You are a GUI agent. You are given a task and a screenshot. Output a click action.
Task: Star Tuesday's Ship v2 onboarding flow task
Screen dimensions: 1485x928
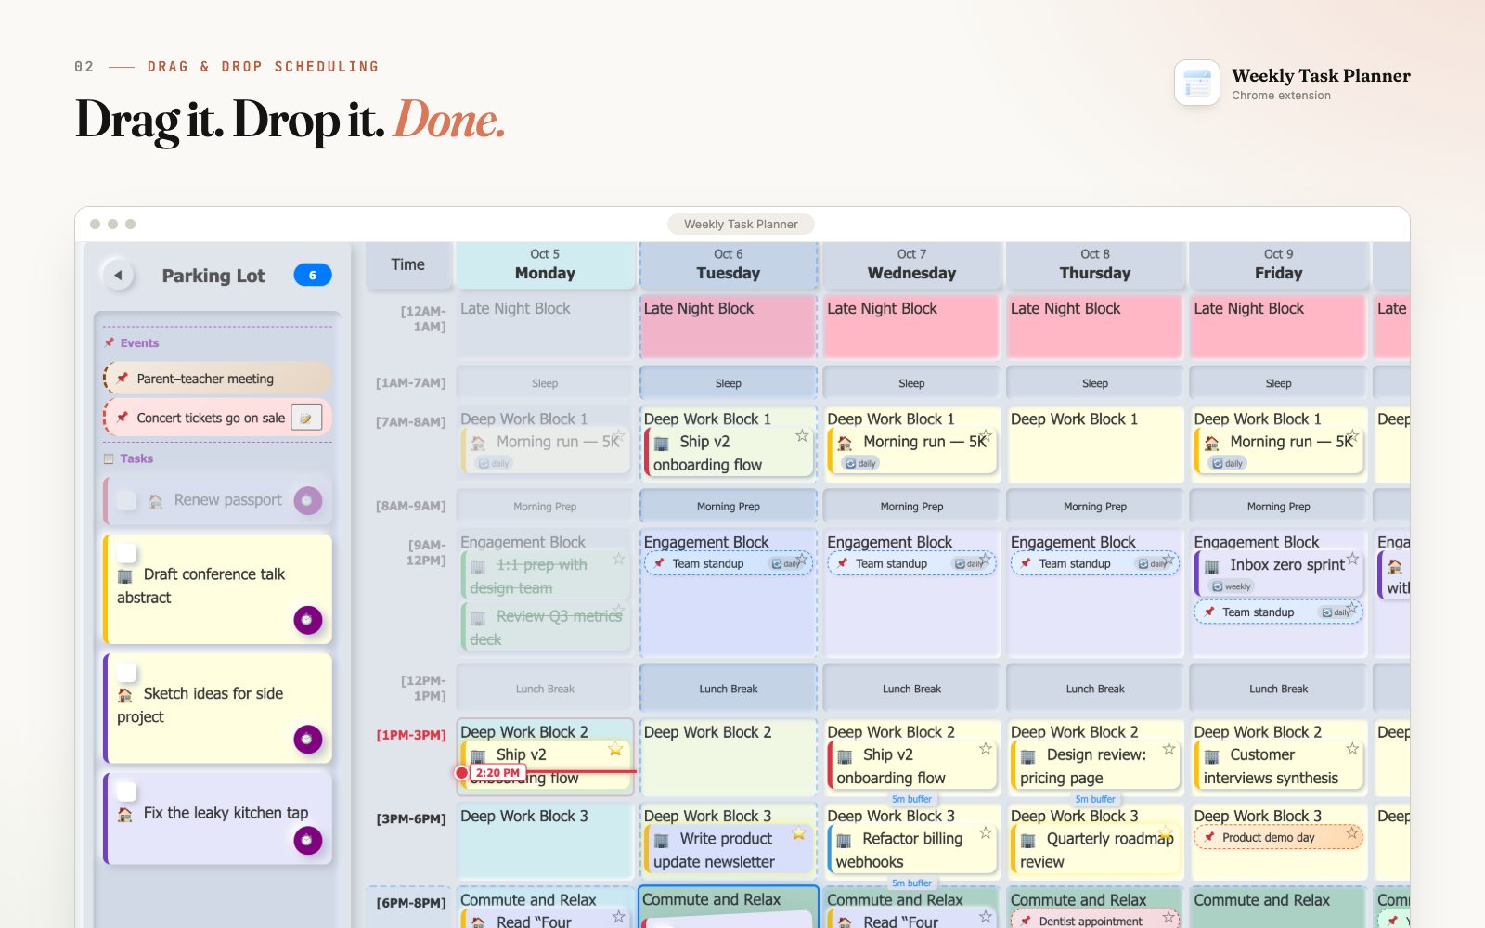click(x=802, y=435)
